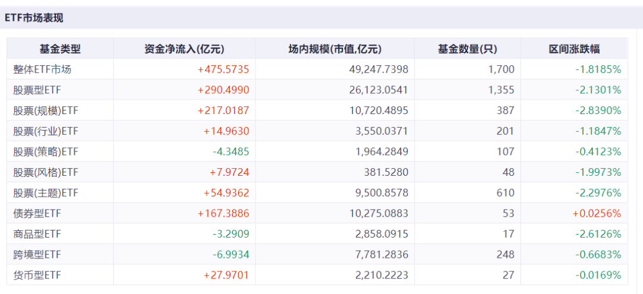643x294 pixels.
Task: Click the change value -2.1301%
Action: coord(598,90)
